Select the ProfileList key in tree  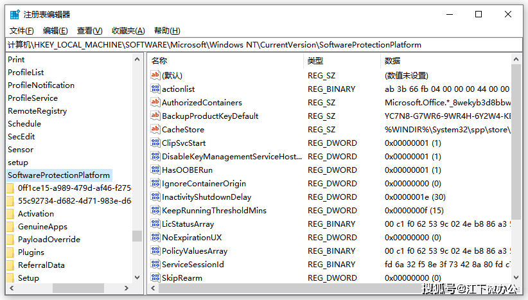click(26, 73)
